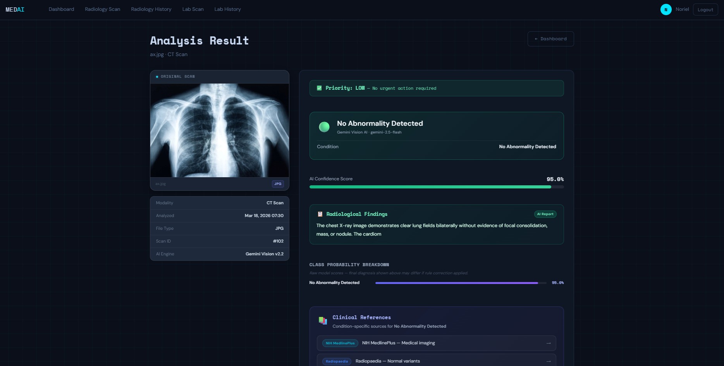Click the Condition value No Abnormality Detected

pos(528,147)
